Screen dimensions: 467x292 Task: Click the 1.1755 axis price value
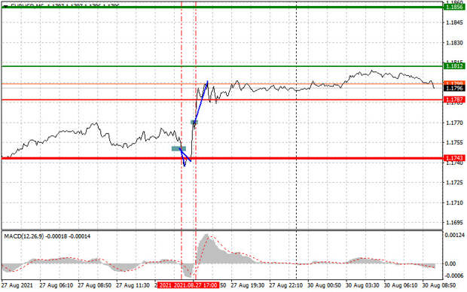(x=454, y=142)
